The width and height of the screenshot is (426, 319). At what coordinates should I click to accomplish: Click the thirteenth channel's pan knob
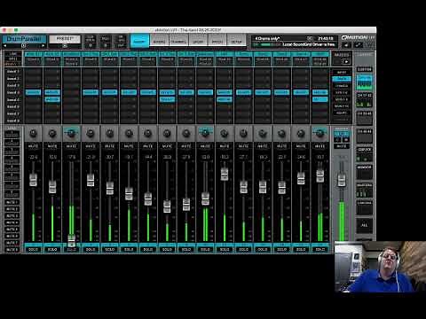pyautogui.click(x=263, y=134)
